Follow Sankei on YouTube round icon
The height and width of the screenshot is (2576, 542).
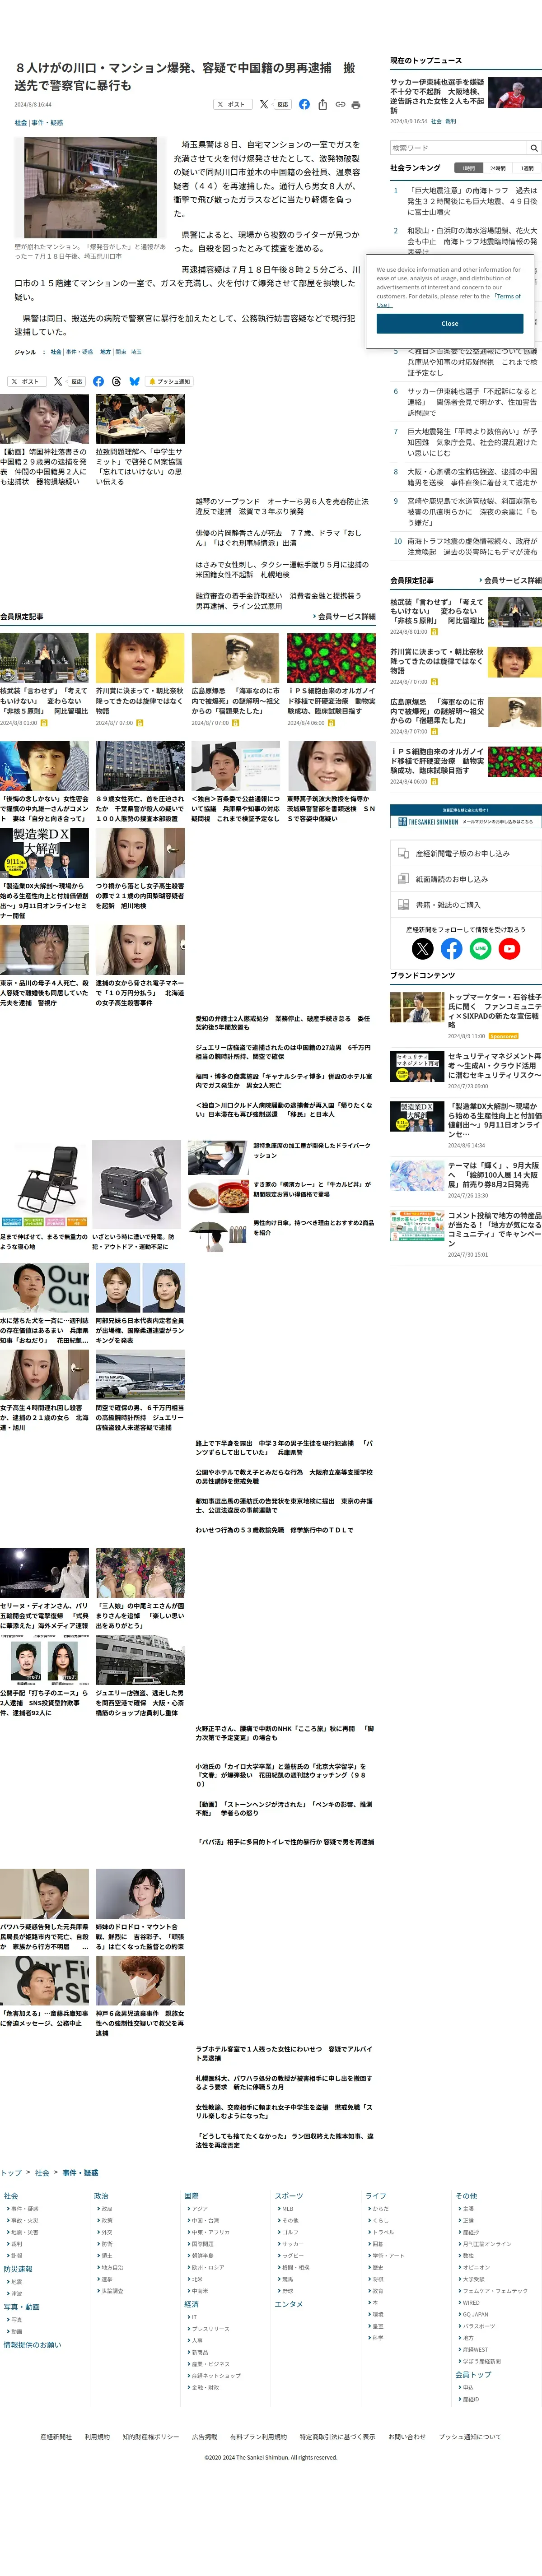coord(510,949)
